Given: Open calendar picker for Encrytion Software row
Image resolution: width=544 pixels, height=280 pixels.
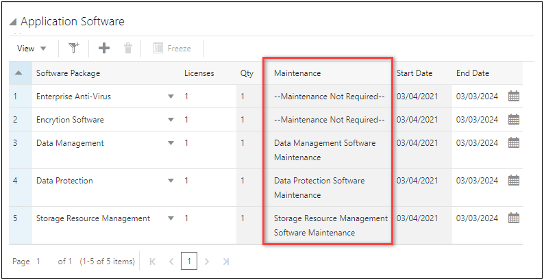Looking at the screenshot, I should pyautogui.click(x=514, y=120).
